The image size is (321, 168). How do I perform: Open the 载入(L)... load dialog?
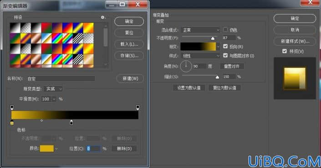click(x=129, y=44)
